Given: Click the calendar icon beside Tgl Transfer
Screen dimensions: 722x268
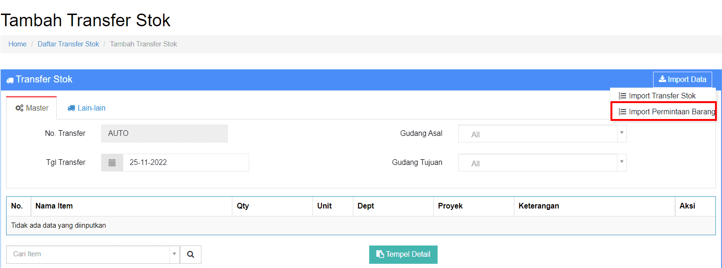Looking at the screenshot, I should click(x=112, y=163).
